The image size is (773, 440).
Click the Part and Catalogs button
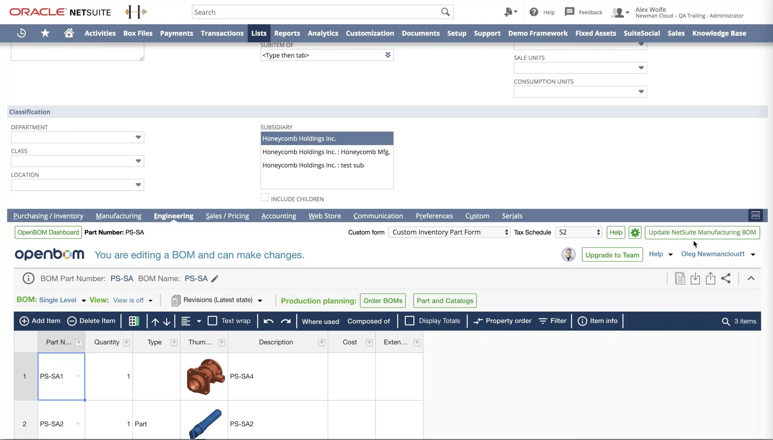(x=445, y=301)
